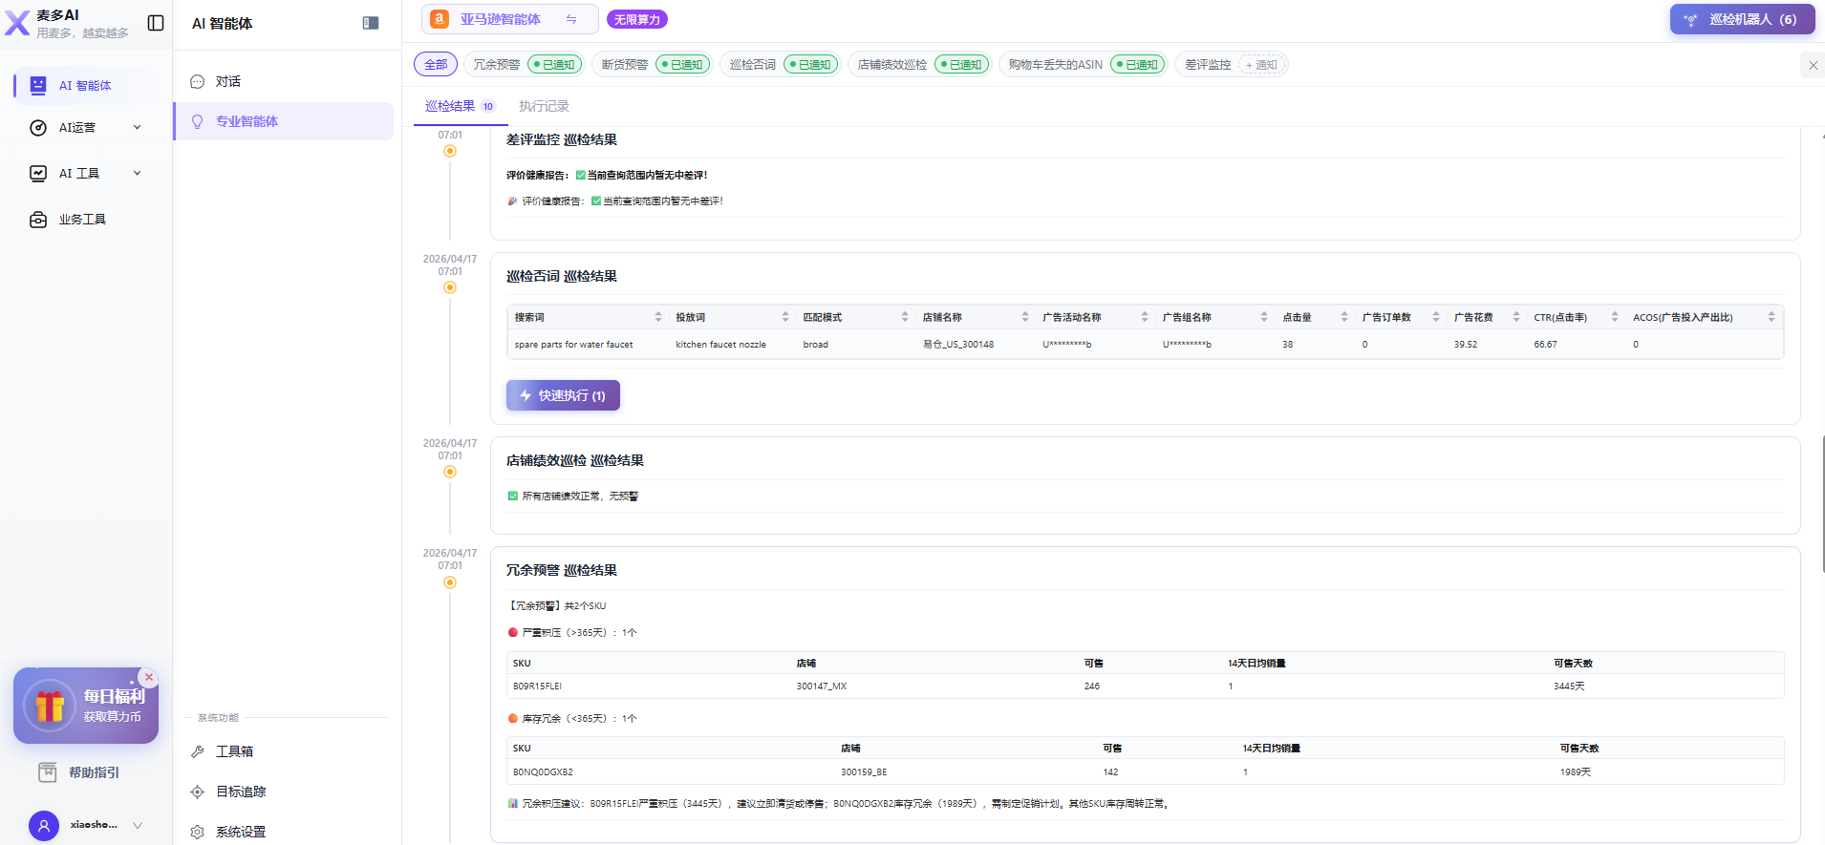Sort table by 点击量 column

click(1343, 317)
